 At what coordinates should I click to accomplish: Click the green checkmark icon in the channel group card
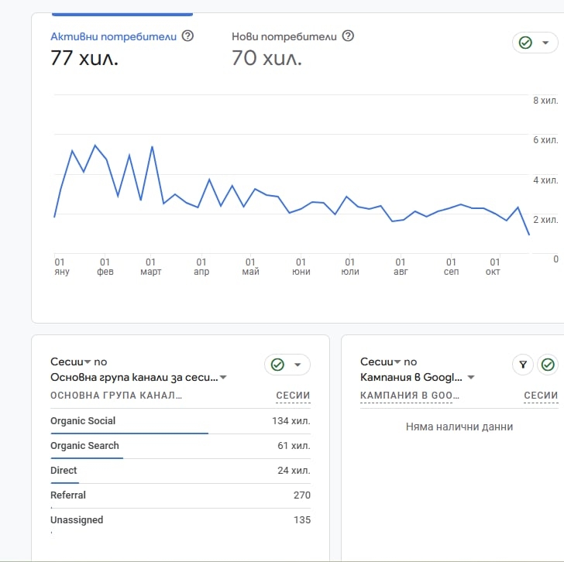click(x=277, y=365)
